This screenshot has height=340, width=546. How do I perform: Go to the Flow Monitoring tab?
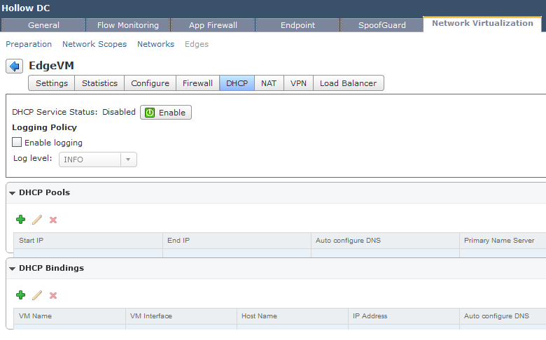pos(128,25)
